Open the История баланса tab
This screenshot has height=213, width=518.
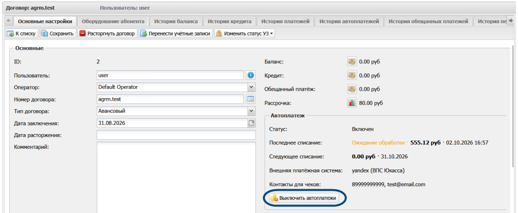[176, 21]
